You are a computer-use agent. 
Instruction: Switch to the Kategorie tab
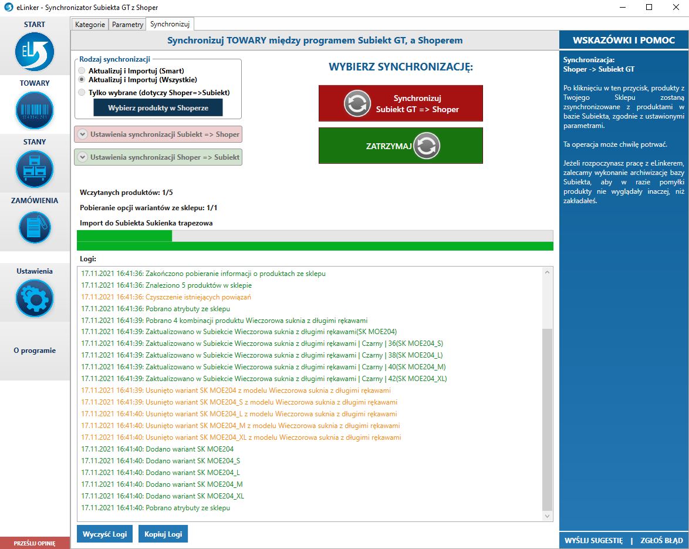point(90,24)
